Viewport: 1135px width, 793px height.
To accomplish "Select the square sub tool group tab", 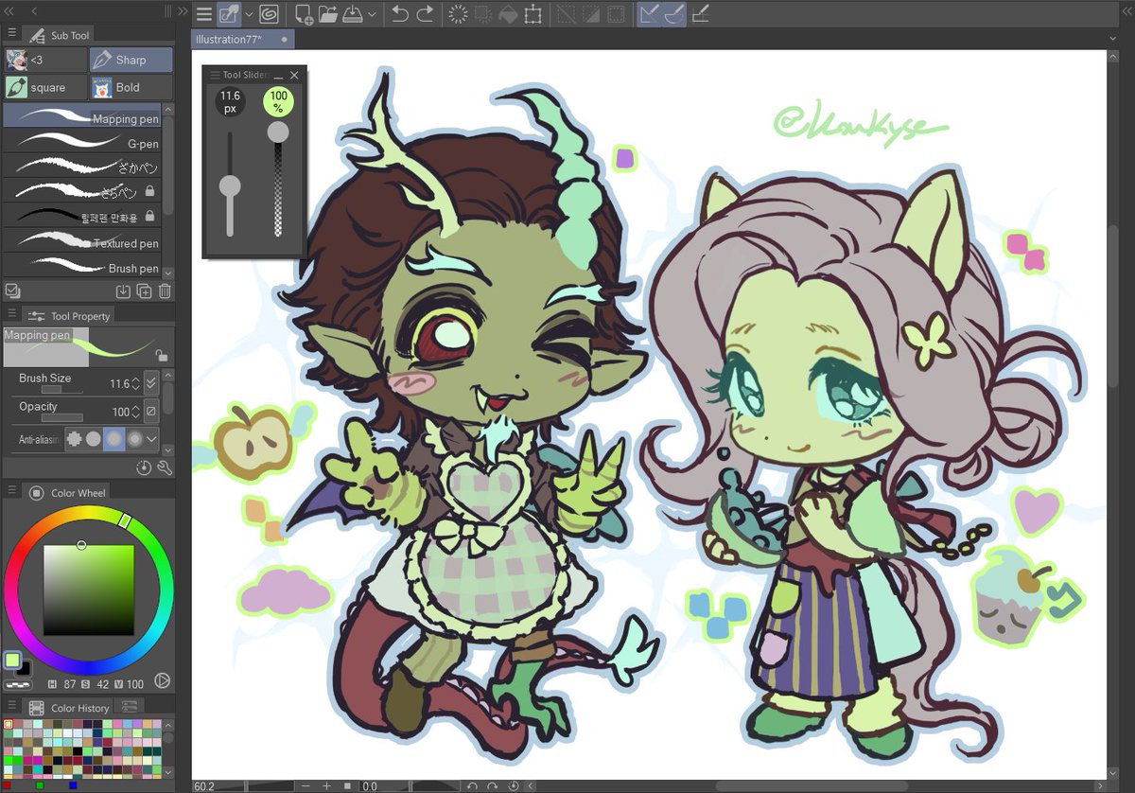I will click(x=45, y=87).
